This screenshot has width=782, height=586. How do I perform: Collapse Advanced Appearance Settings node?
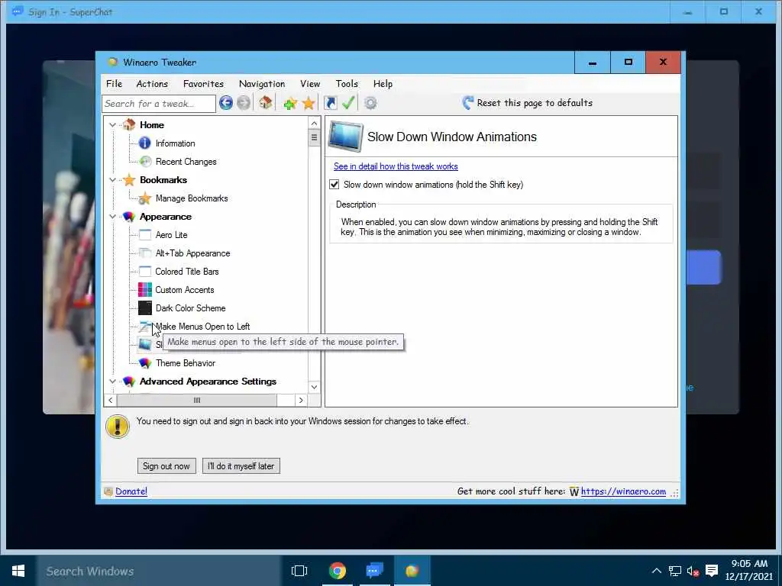[113, 382]
